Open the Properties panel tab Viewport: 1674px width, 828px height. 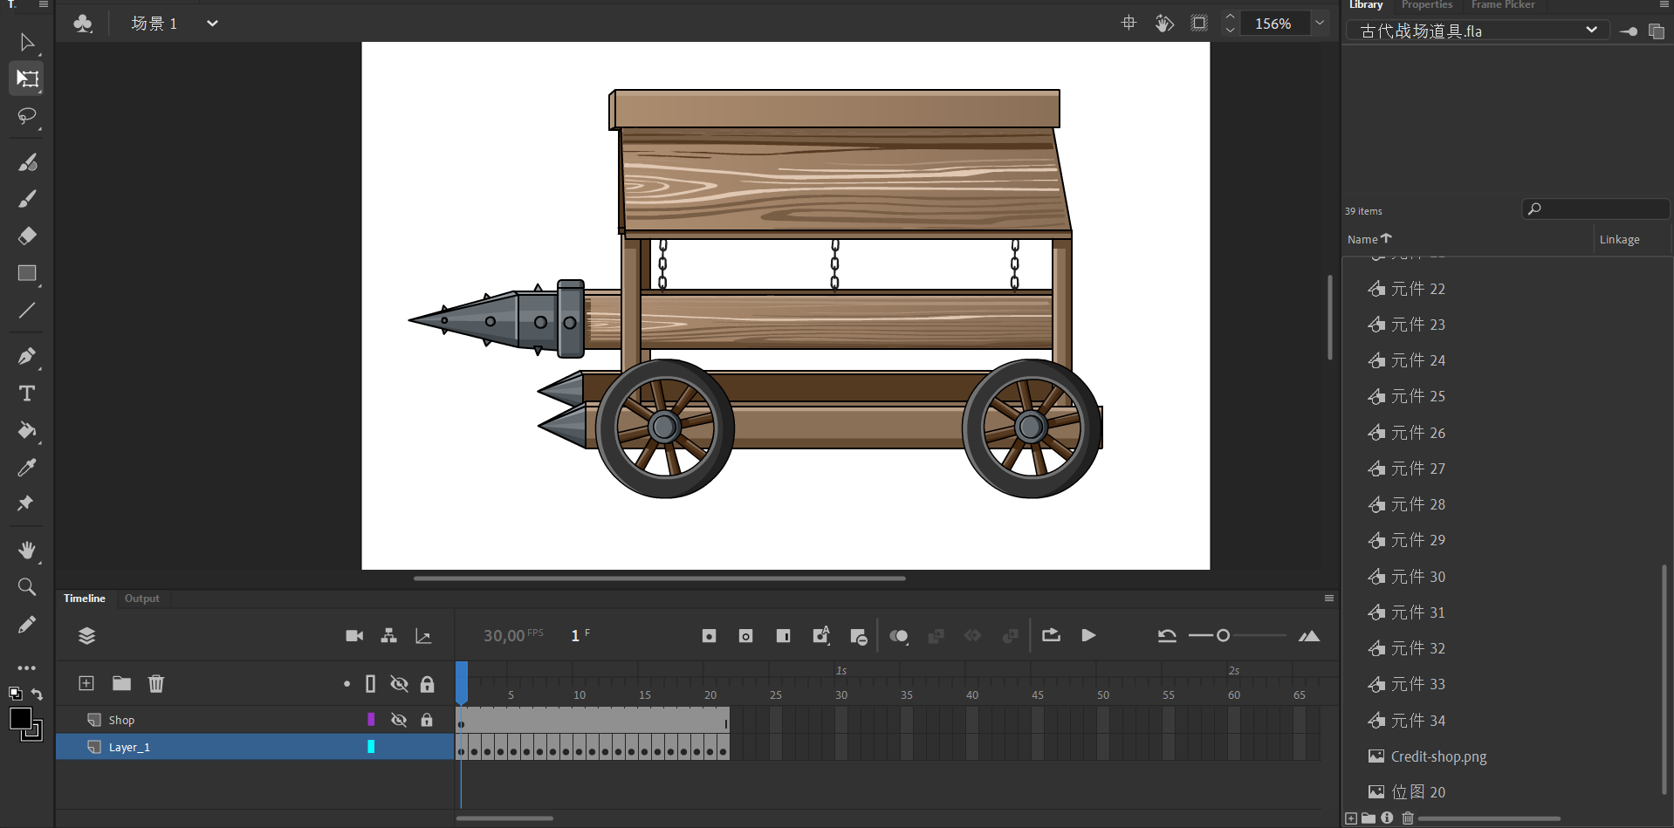(x=1426, y=5)
